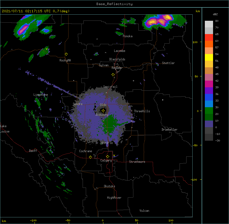
Task: Click the HighRiver city label
Action: [114, 198]
